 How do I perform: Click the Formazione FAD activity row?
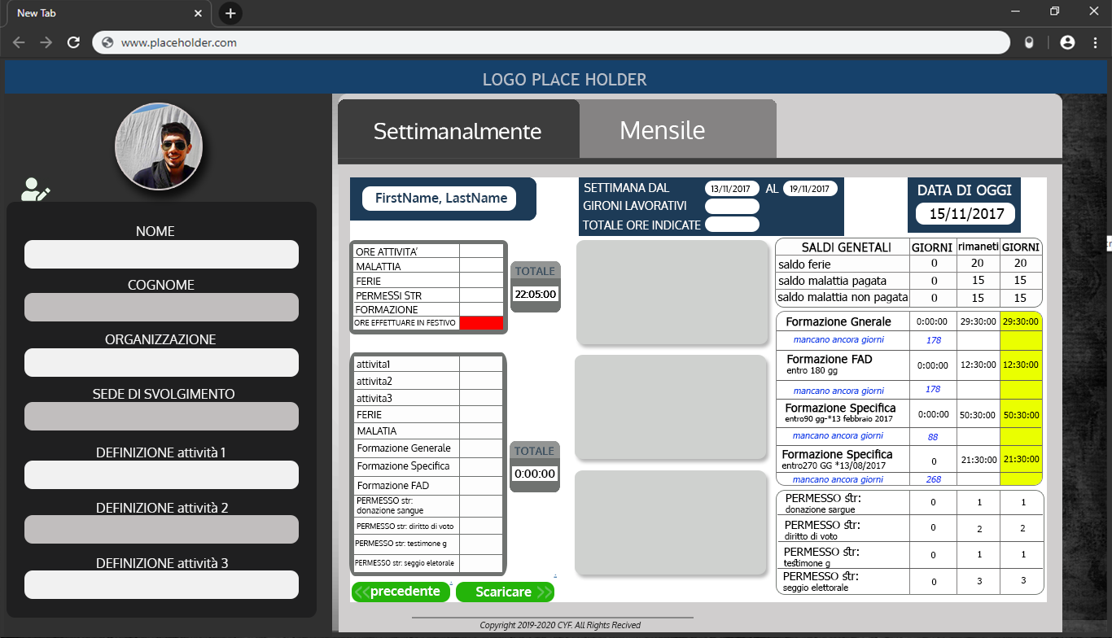coord(428,485)
